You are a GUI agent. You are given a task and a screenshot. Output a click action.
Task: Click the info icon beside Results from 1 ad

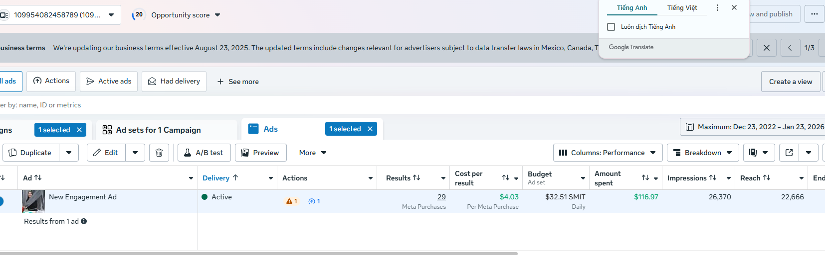click(84, 221)
